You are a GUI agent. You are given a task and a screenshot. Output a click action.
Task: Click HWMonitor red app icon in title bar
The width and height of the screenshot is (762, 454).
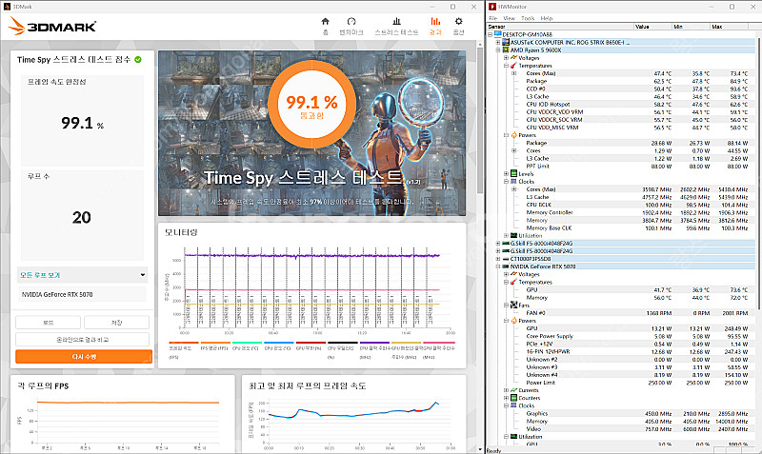tap(492, 7)
